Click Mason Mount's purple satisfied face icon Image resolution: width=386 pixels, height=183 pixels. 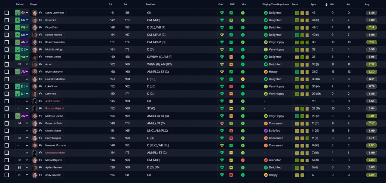[266, 131]
